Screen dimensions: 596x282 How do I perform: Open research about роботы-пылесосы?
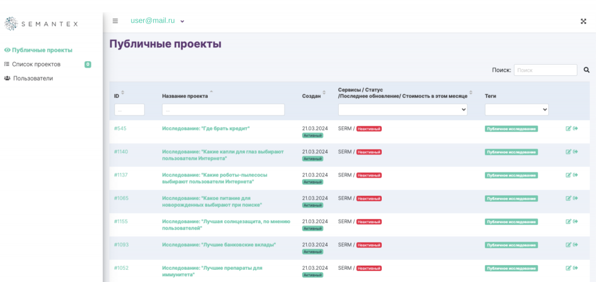coord(215,178)
